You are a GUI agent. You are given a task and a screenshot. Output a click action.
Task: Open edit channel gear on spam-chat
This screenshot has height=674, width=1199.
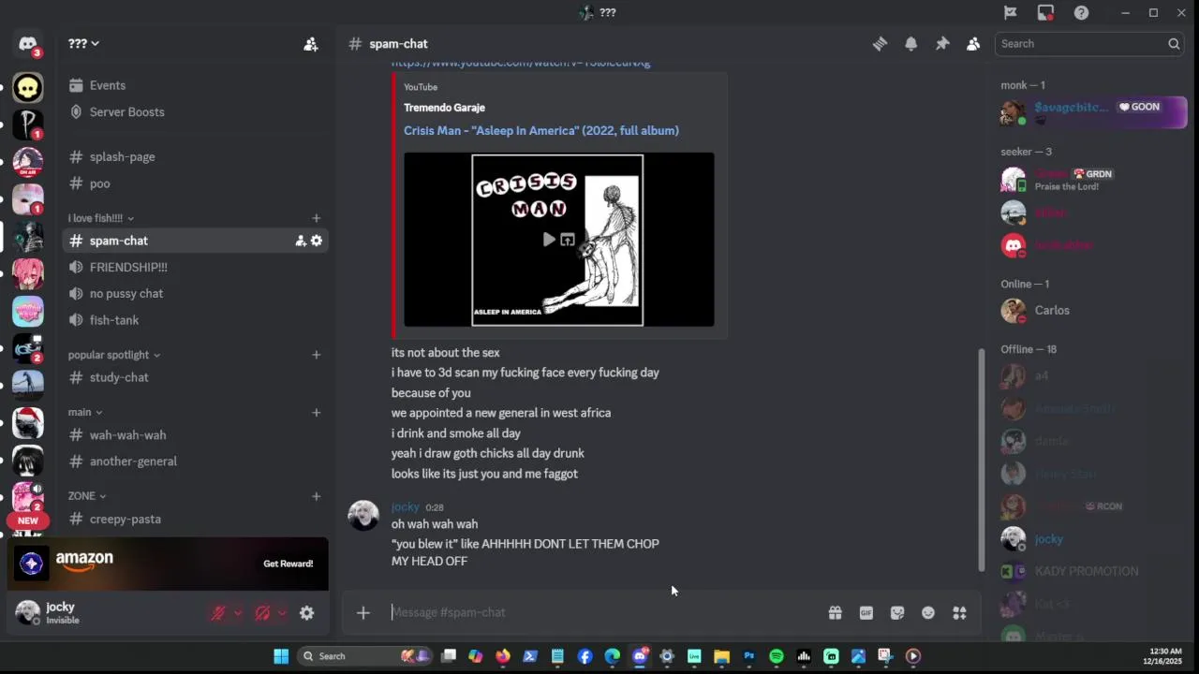(x=317, y=241)
